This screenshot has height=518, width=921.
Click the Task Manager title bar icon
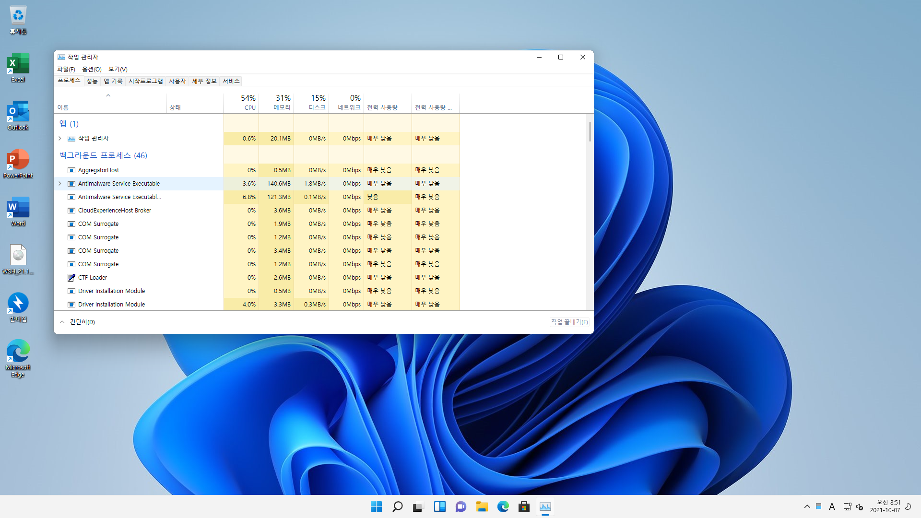(61, 57)
